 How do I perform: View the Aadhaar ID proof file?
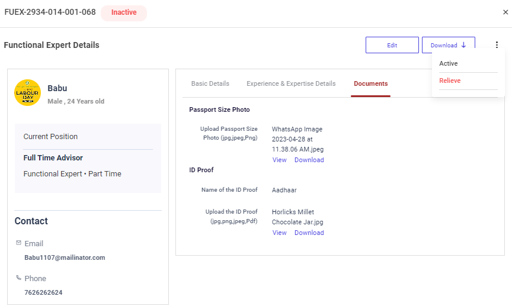pyautogui.click(x=279, y=233)
